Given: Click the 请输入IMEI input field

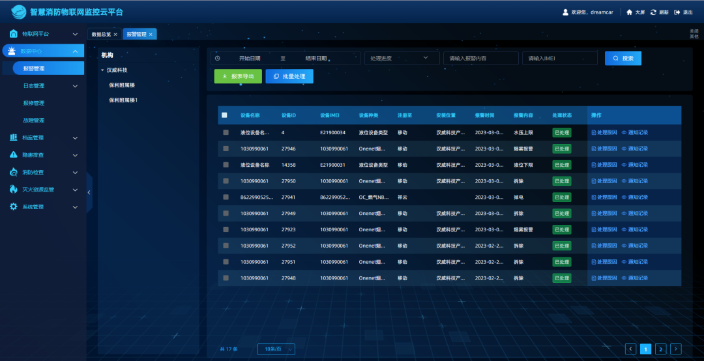Looking at the screenshot, I should coord(559,58).
